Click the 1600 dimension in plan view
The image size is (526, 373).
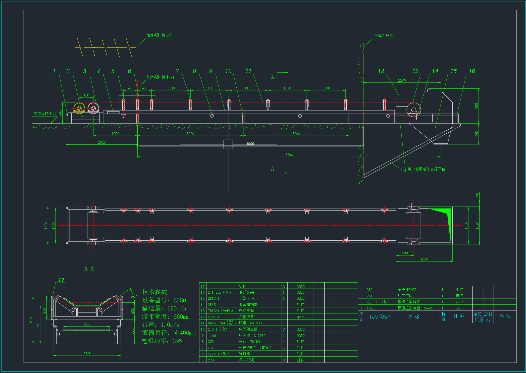coord(424,259)
